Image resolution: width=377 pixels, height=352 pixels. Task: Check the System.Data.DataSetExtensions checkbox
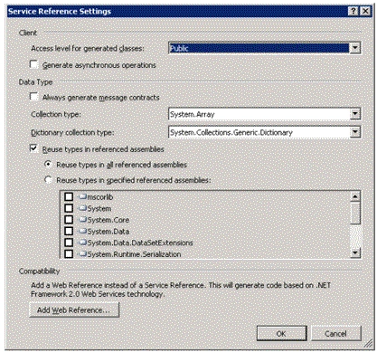[x=69, y=243]
